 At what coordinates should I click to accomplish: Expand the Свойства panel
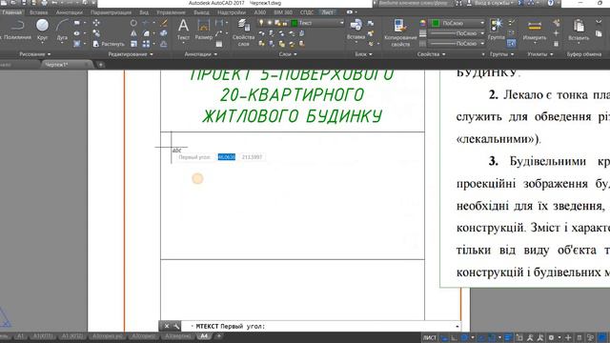pos(432,54)
